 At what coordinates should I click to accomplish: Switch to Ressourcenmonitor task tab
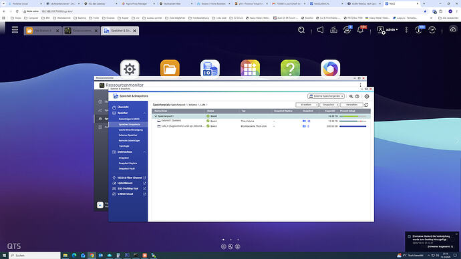(82, 31)
